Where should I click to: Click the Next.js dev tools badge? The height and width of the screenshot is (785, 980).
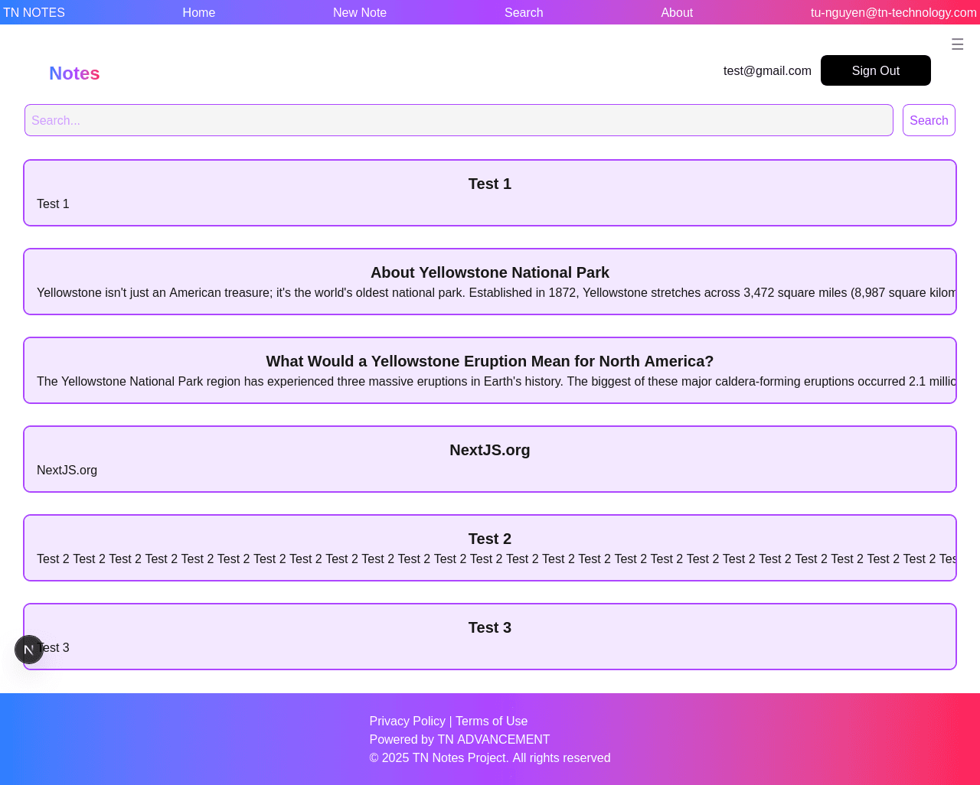29,650
